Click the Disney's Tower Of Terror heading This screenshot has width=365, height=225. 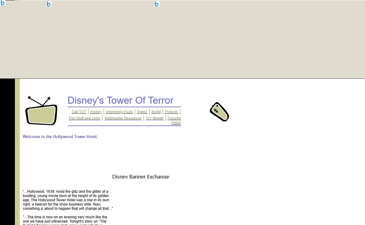click(120, 100)
